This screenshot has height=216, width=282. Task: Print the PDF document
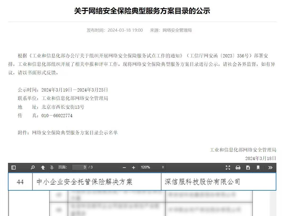click(x=238, y=167)
